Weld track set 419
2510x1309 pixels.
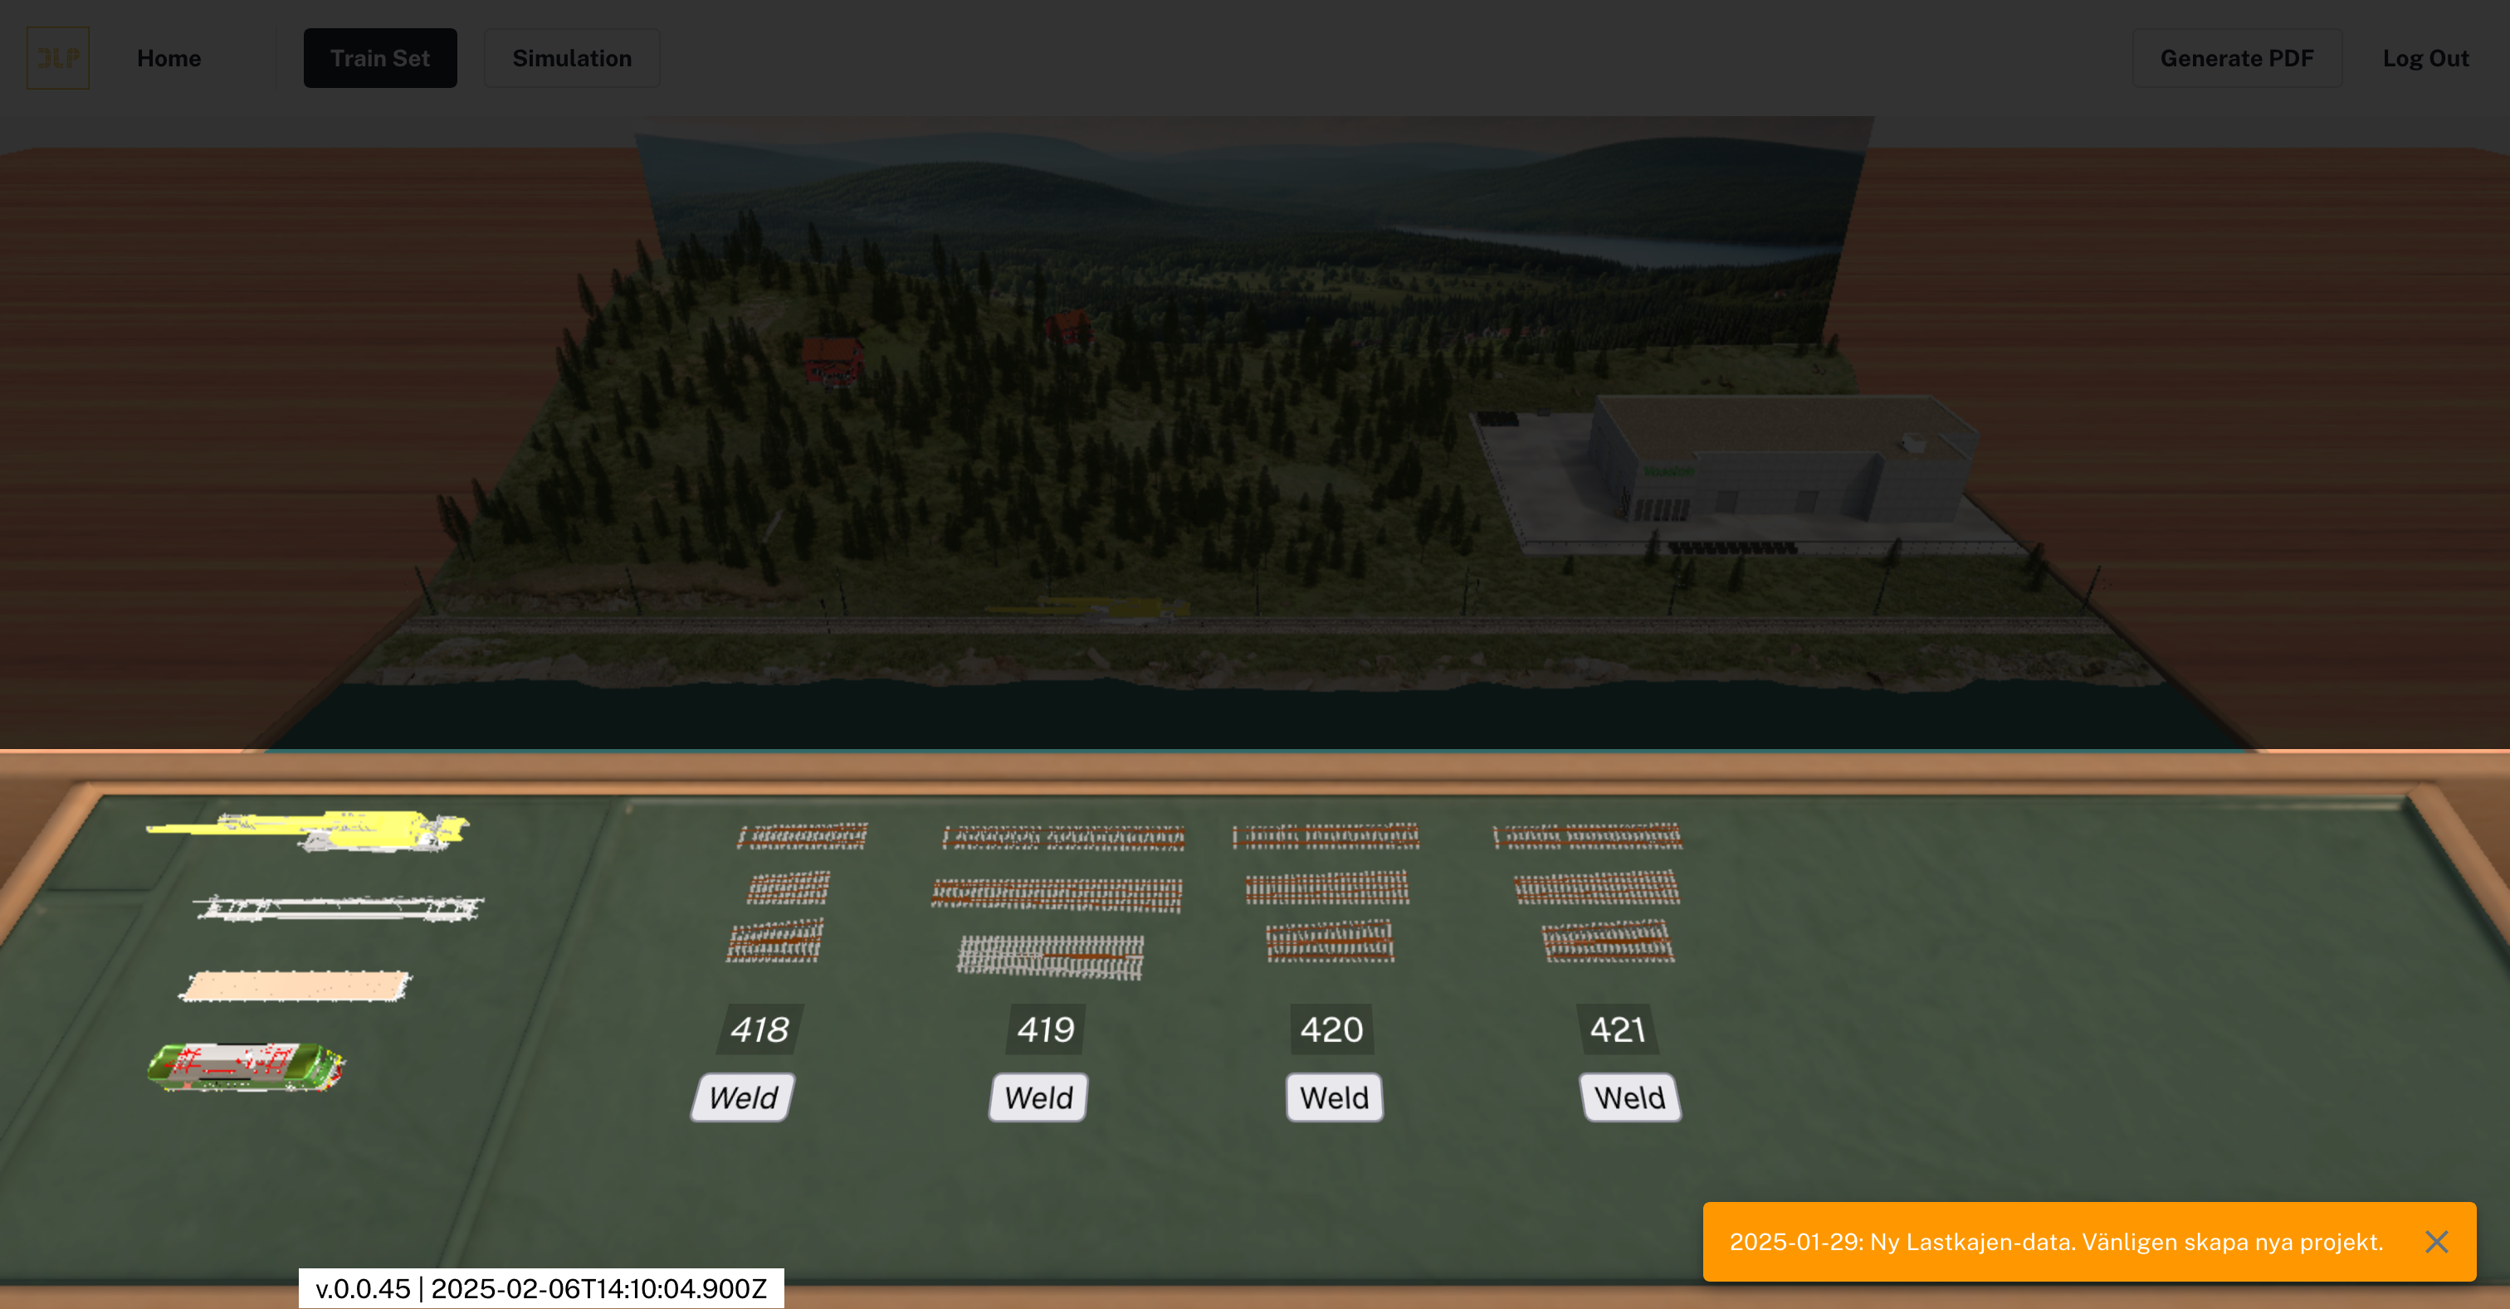pos(1038,1097)
